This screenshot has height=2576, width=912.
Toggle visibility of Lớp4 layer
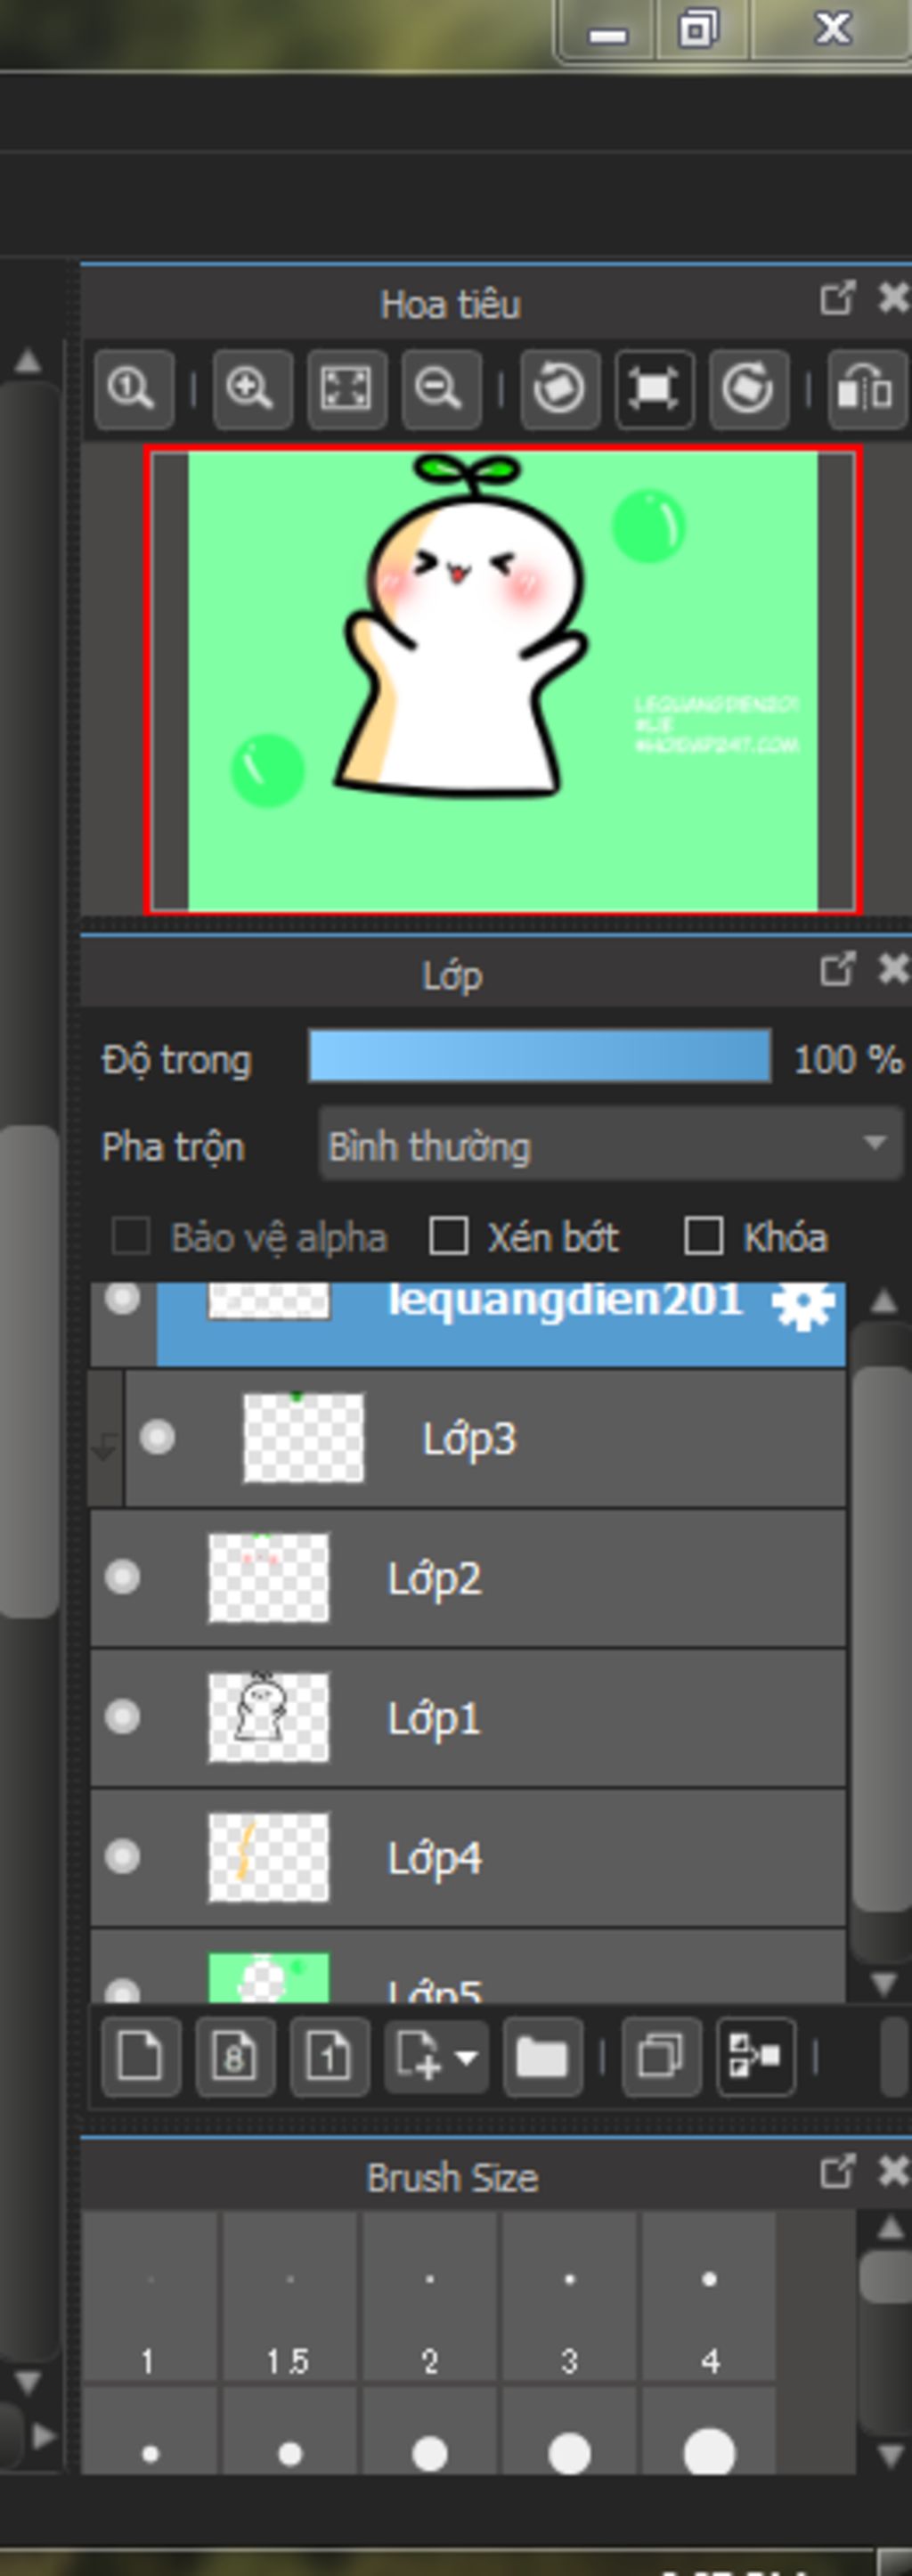[x=123, y=1857]
